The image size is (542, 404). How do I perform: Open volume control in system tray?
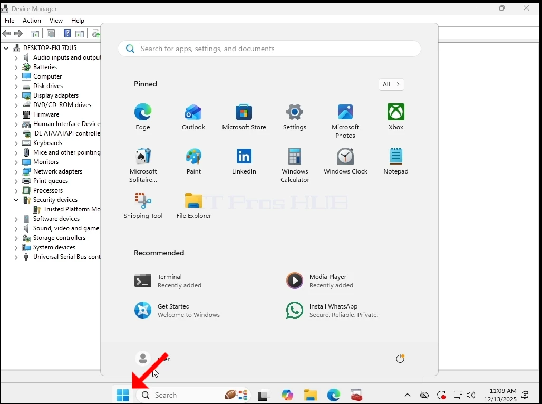[470, 395]
